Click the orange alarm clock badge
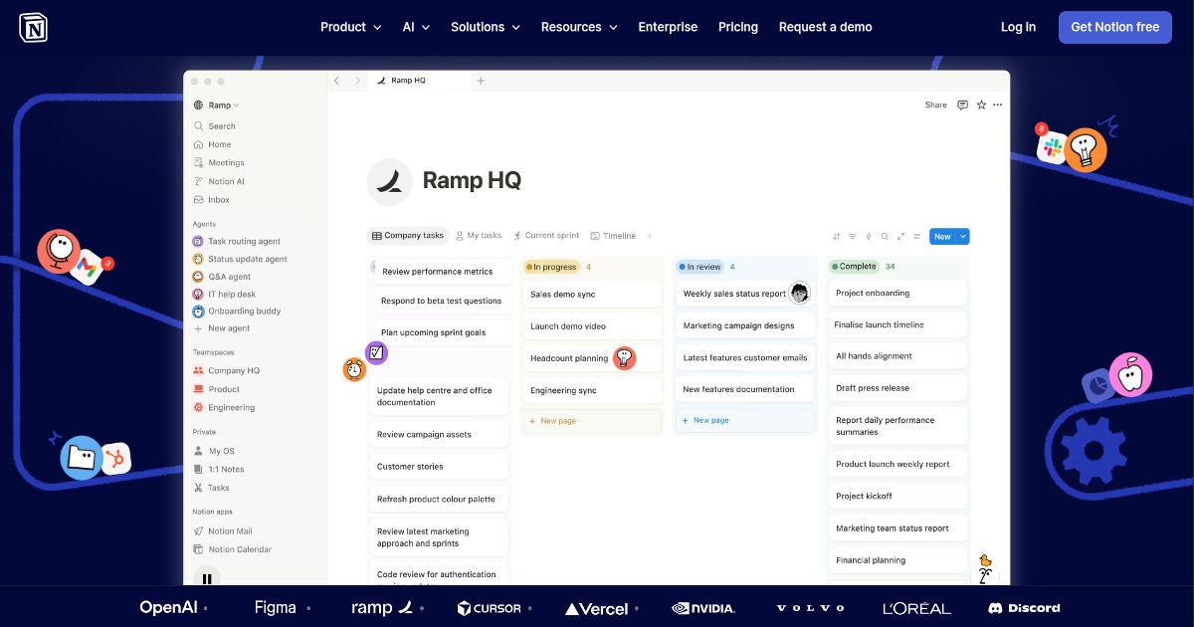1194x627 pixels. 354,369
